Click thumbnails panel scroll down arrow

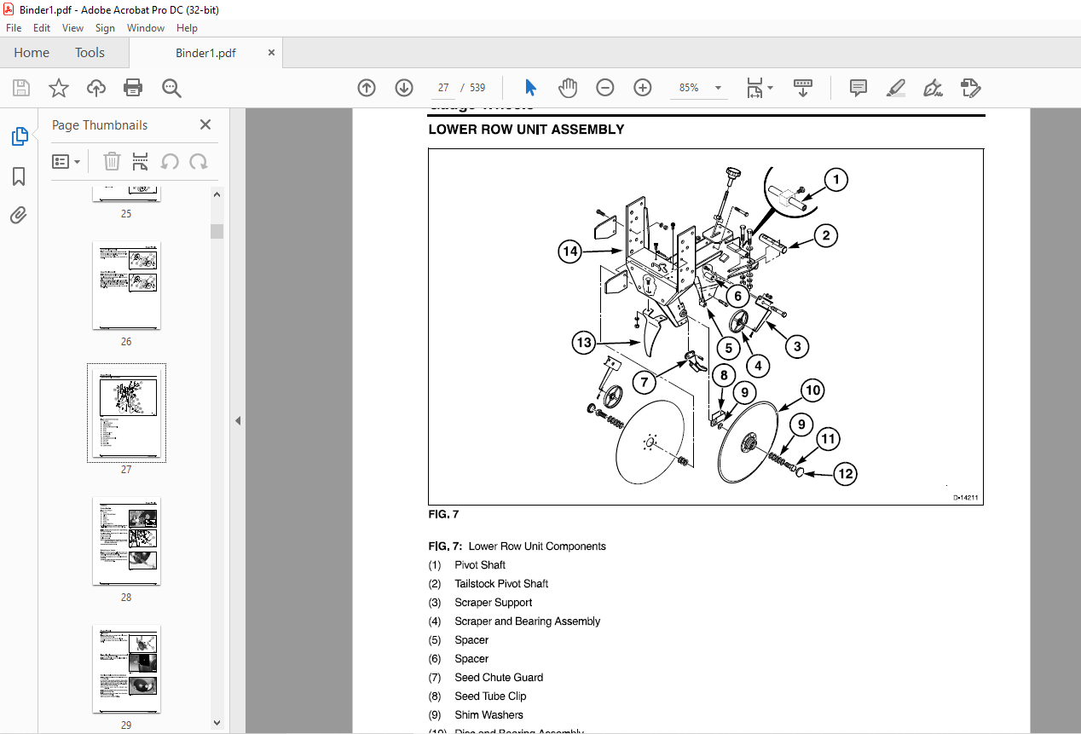point(217,723)
